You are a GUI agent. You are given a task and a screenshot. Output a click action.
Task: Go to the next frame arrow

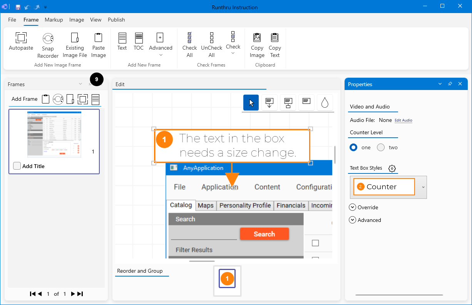[73, 294]
